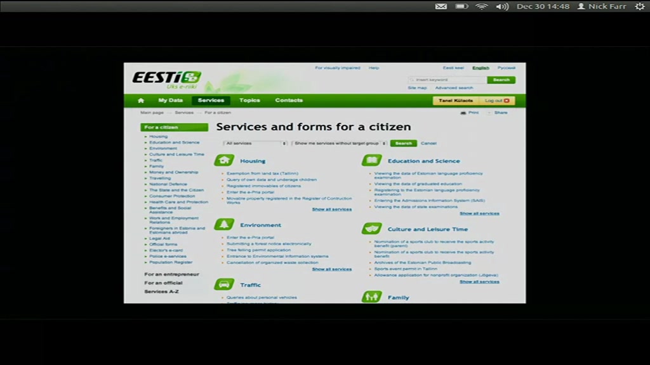The width and height of the screenshot is (650, 365).
Task: Open National Defence sidebar item
Action: 168,184
